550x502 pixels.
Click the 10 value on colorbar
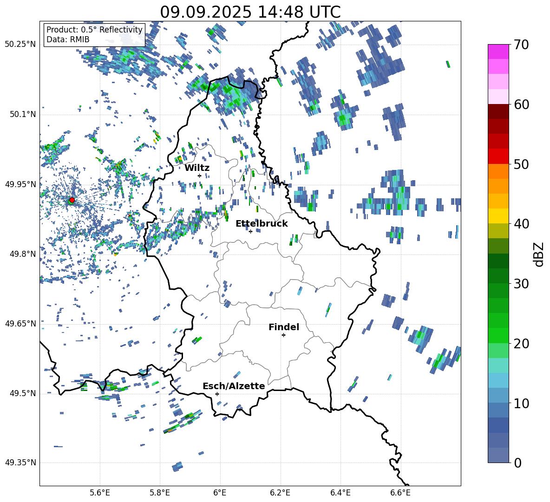click(521, 404)
